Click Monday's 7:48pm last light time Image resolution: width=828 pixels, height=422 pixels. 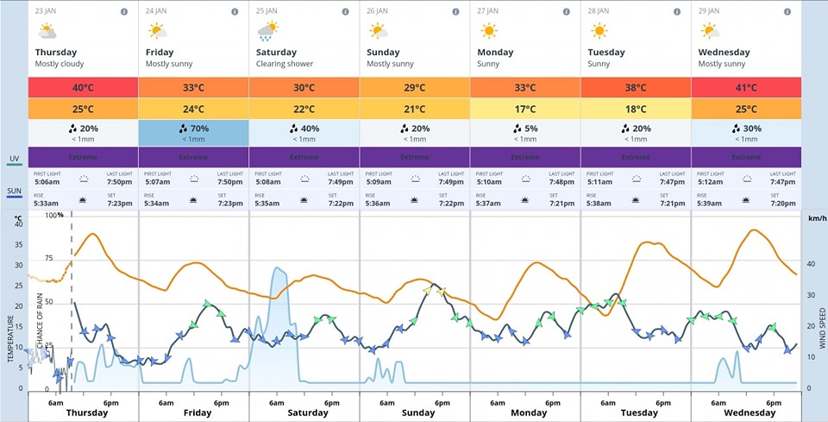[x=561, y=182]
